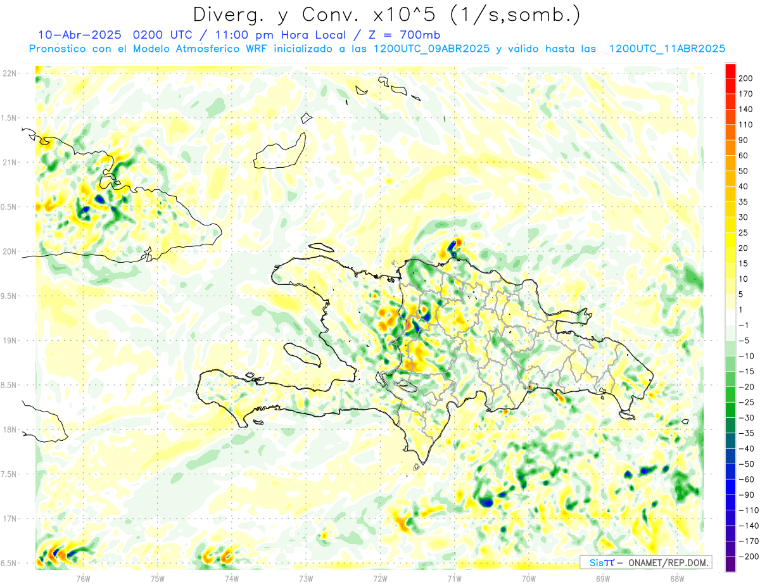Screen dimensions: 760x587
Task: Click the '73W' longitude label
Action: (306, 578)
